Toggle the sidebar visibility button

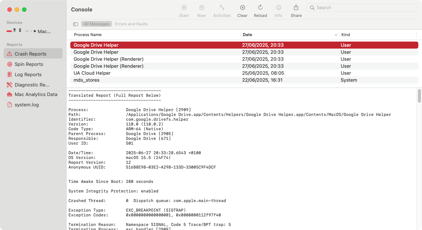[x=75, y=24]
